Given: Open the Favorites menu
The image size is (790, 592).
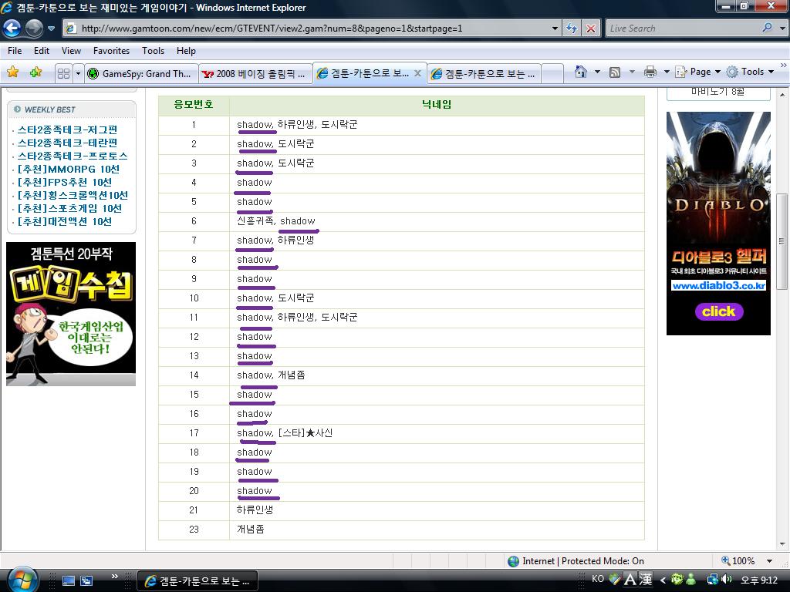Looking at the screenshot, I should tap(111, 51).
